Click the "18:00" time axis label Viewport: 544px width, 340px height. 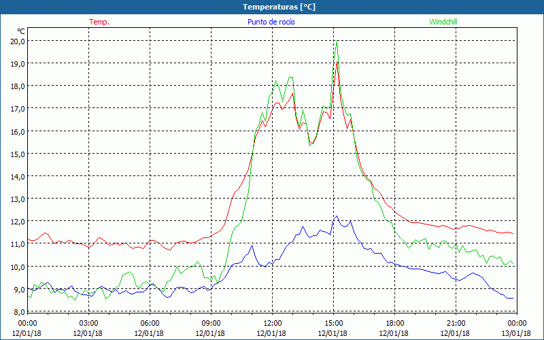[394, 324]
